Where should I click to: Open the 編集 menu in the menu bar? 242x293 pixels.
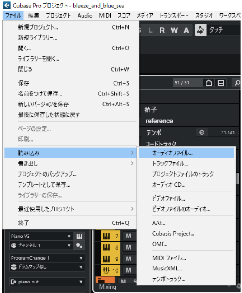pyautogui.click(x=34, y=16)
